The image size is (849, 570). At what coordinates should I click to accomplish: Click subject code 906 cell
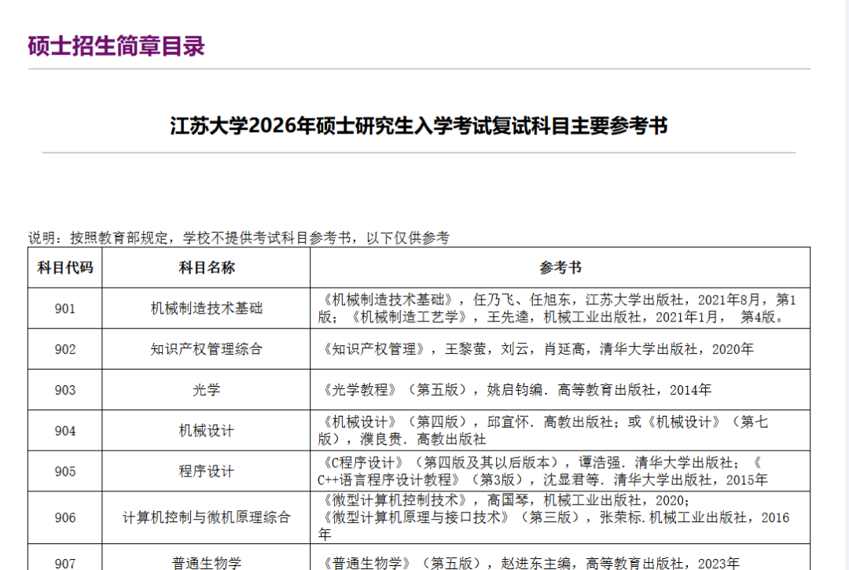click(x=65, y=517)
